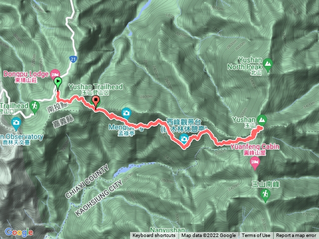Click the 玉山南峰 hiker icon
Image resolution: width=319 pixels, height=239 pixels.
(265, 195)
